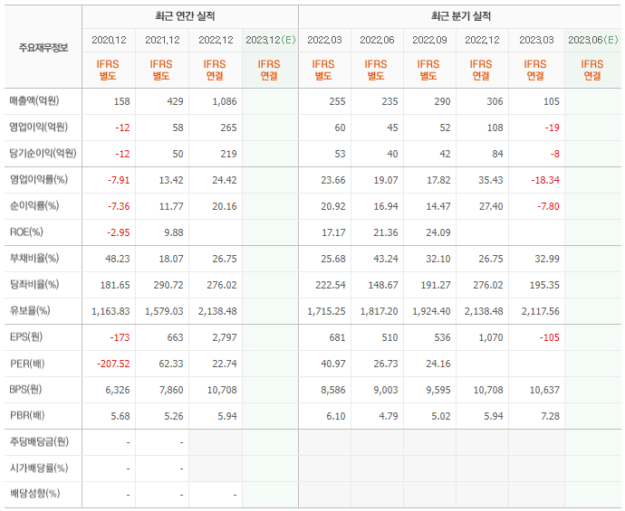Click the '당기순이익(억원)' row label
Screen dimensions: 625x511
[43, 154]
